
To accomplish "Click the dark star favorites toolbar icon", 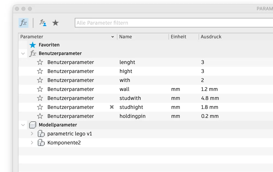I will [55, 23].
